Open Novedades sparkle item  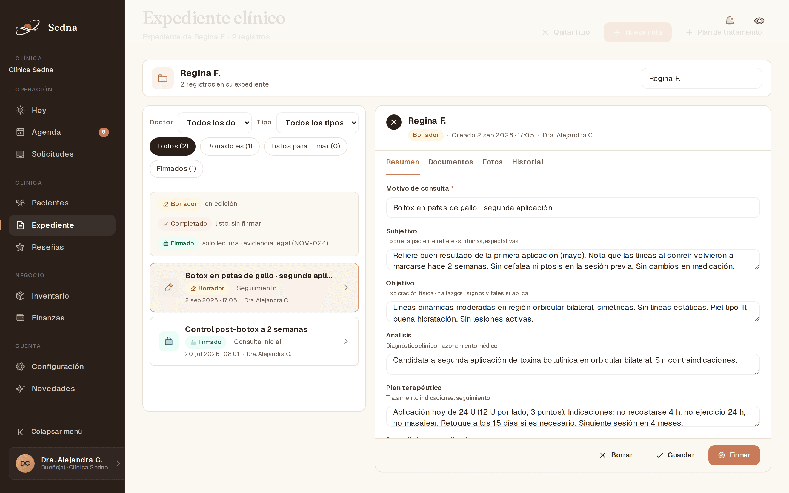[62, 388]
